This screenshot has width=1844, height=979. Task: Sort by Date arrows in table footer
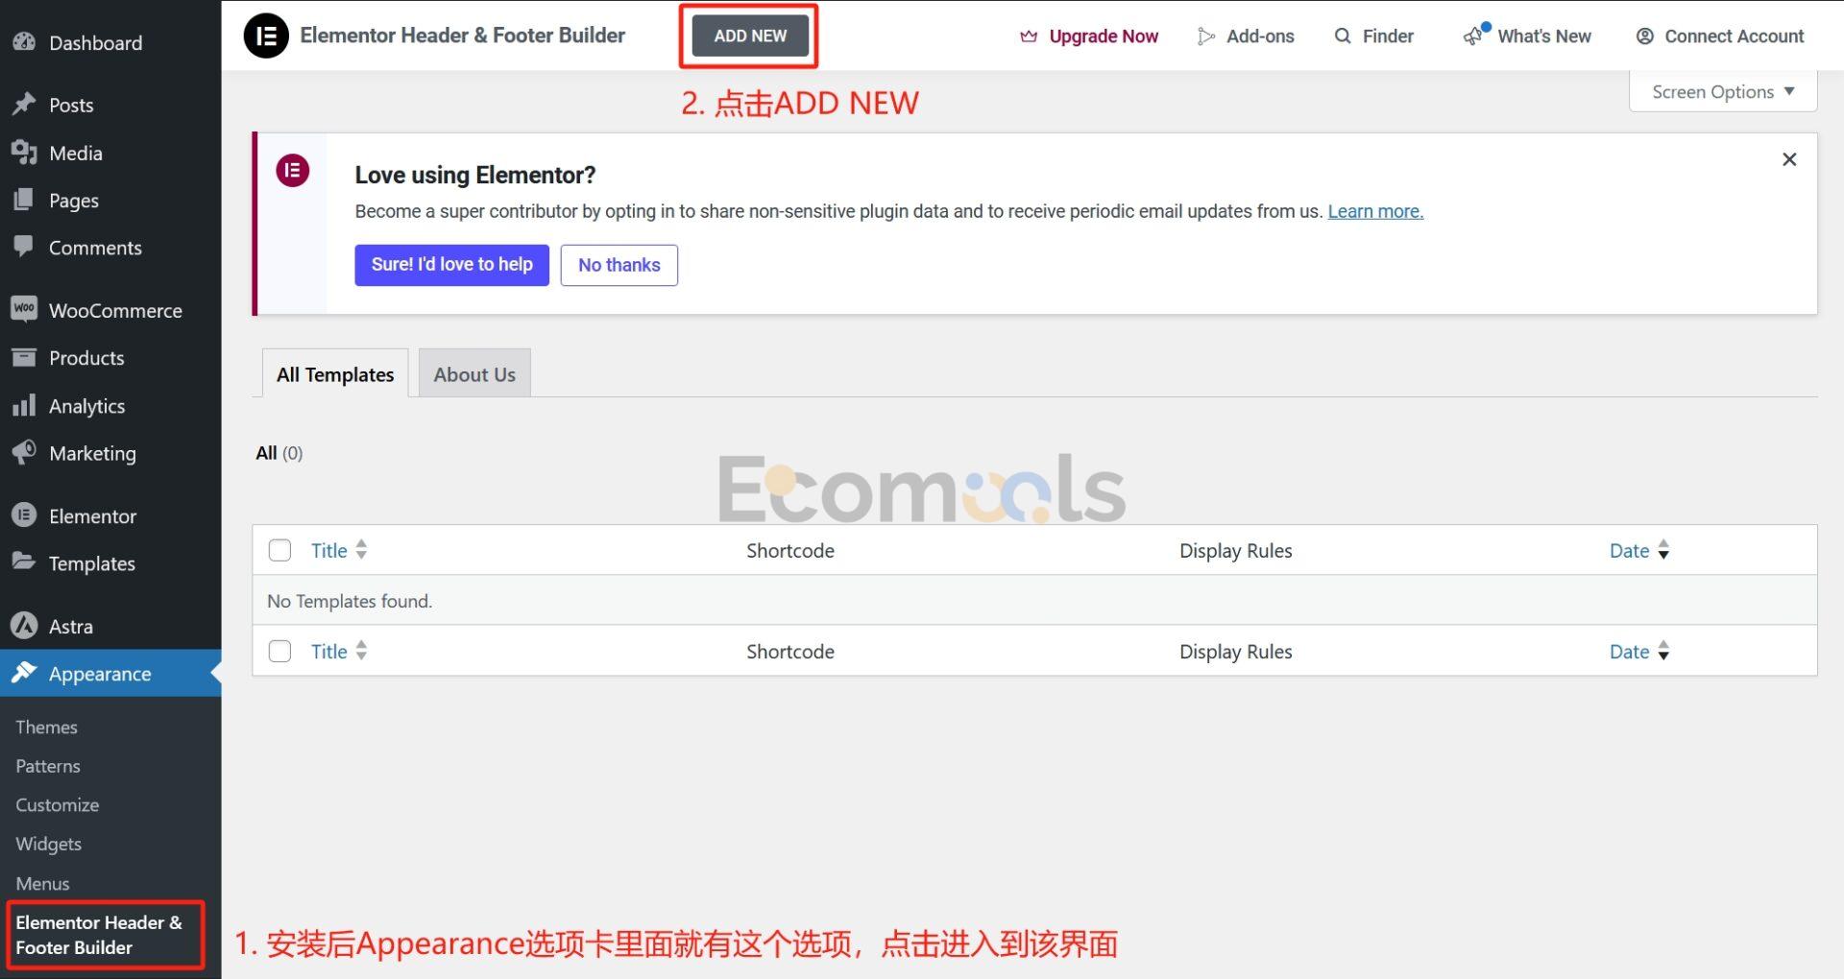click(1663, 651)
